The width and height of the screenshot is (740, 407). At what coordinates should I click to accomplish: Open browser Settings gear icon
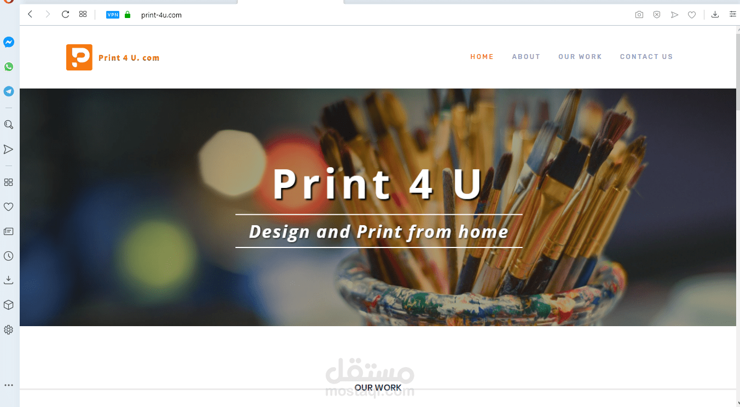coord(8,329)
